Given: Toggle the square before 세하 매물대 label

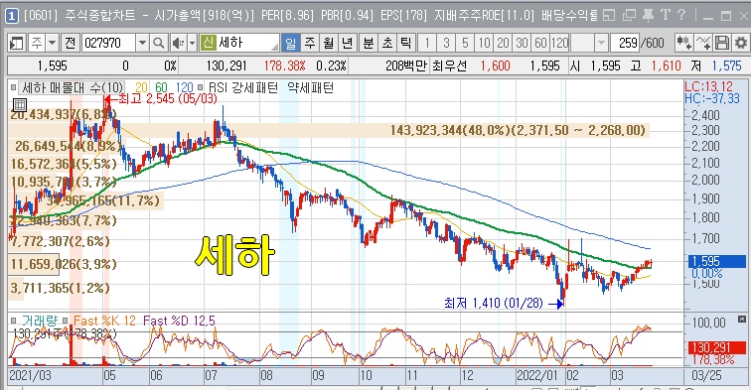Looking at the screenshot, I should [x=14, y=88].
